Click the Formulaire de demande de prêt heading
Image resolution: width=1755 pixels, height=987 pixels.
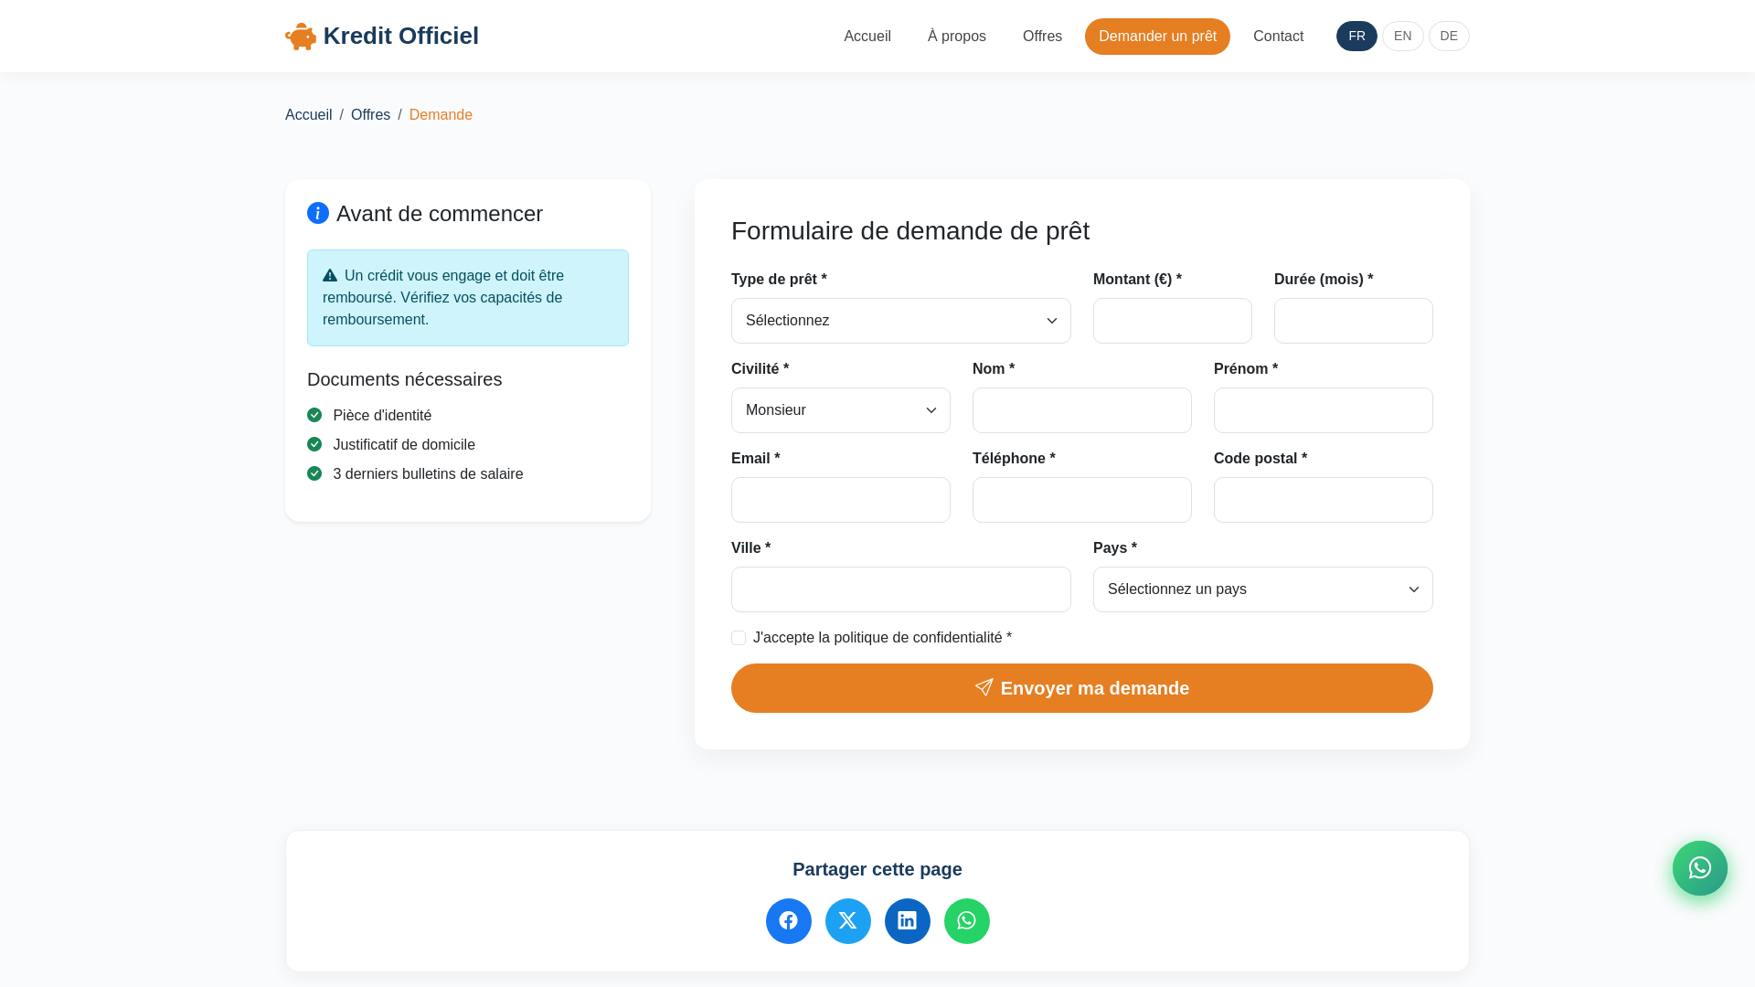(x=910, y=231)
